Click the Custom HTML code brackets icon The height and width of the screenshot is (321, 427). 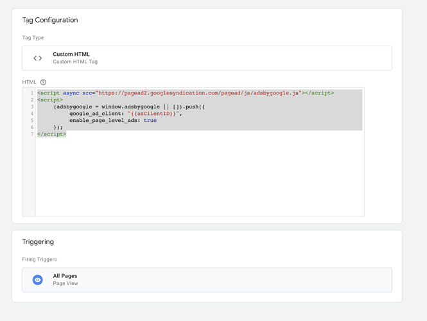(x=38, y=58)
